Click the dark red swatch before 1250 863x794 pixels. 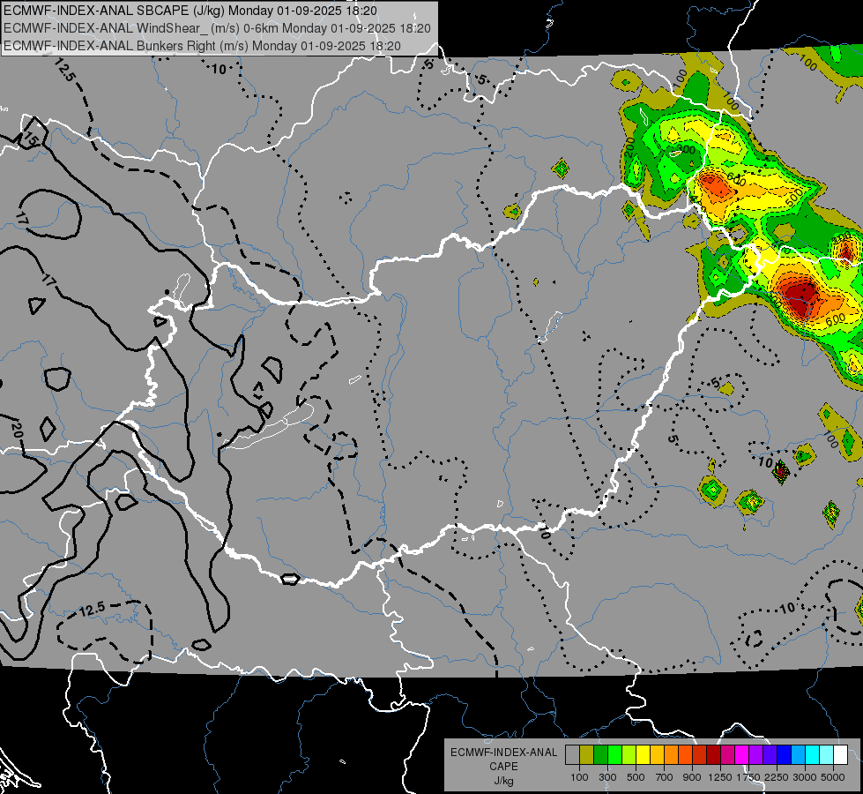(x=713, y=754)
